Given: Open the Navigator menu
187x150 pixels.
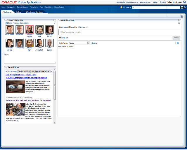Looking at the screenshot, I should click(x=11, y=7).
